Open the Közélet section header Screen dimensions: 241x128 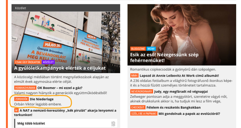click(x=66, y=8)
